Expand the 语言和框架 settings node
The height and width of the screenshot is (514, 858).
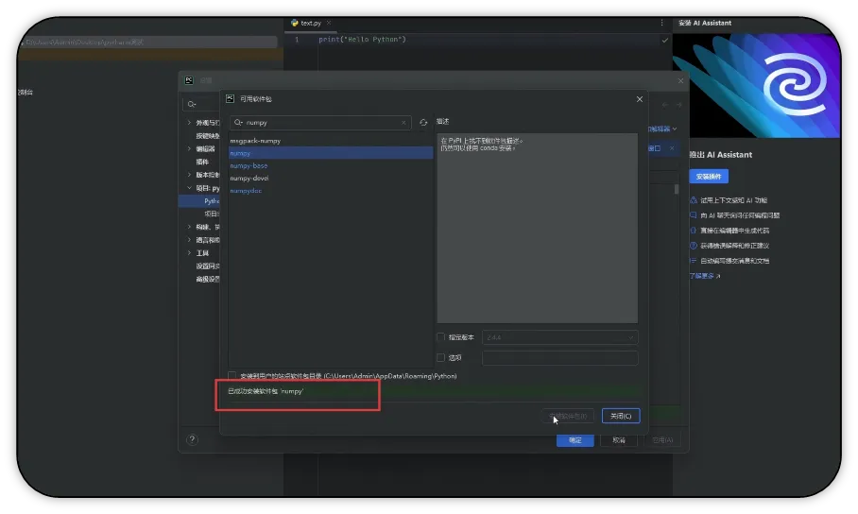pos(189,240)
